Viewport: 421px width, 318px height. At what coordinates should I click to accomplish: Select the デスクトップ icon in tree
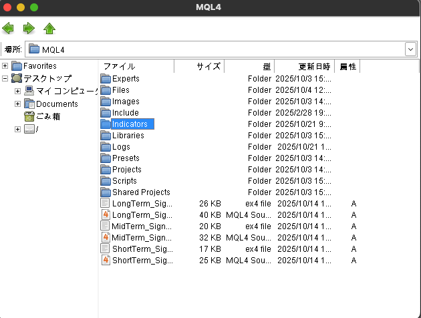coord(17,78)
